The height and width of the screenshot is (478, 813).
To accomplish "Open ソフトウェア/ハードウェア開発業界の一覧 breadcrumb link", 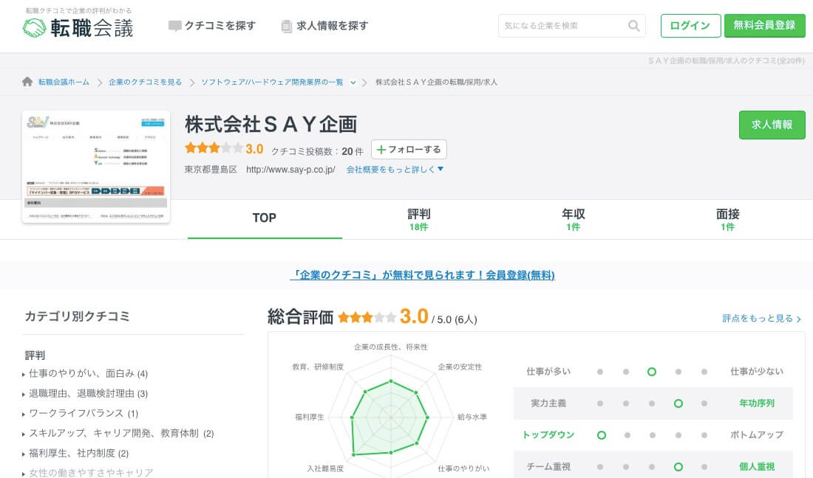I will tap(272, 82).
